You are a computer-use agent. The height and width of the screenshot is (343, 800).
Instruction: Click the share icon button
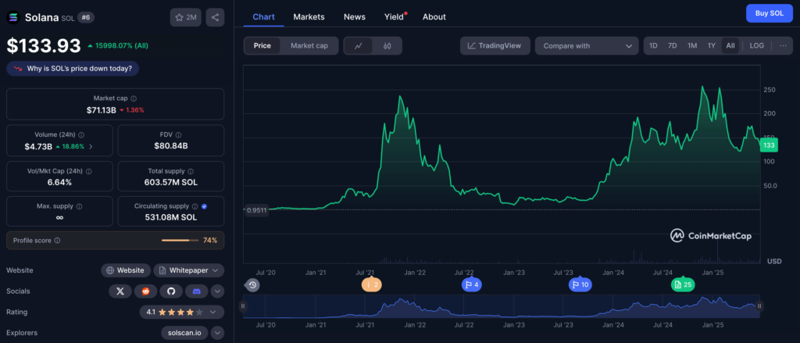point(215,17)
